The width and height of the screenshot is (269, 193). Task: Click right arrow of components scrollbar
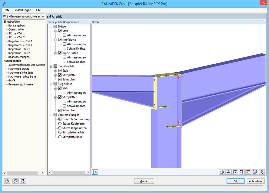(88, 172)
